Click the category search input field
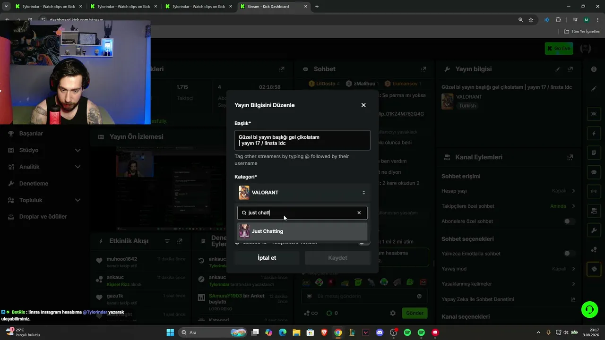This screenshot has height=340, width=605. click(x=302, y=212)
